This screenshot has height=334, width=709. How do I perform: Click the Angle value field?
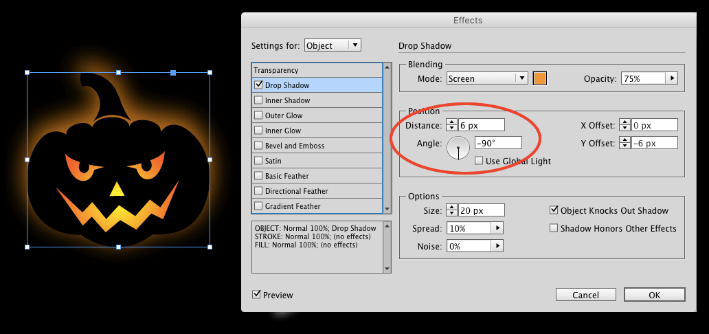498,142
